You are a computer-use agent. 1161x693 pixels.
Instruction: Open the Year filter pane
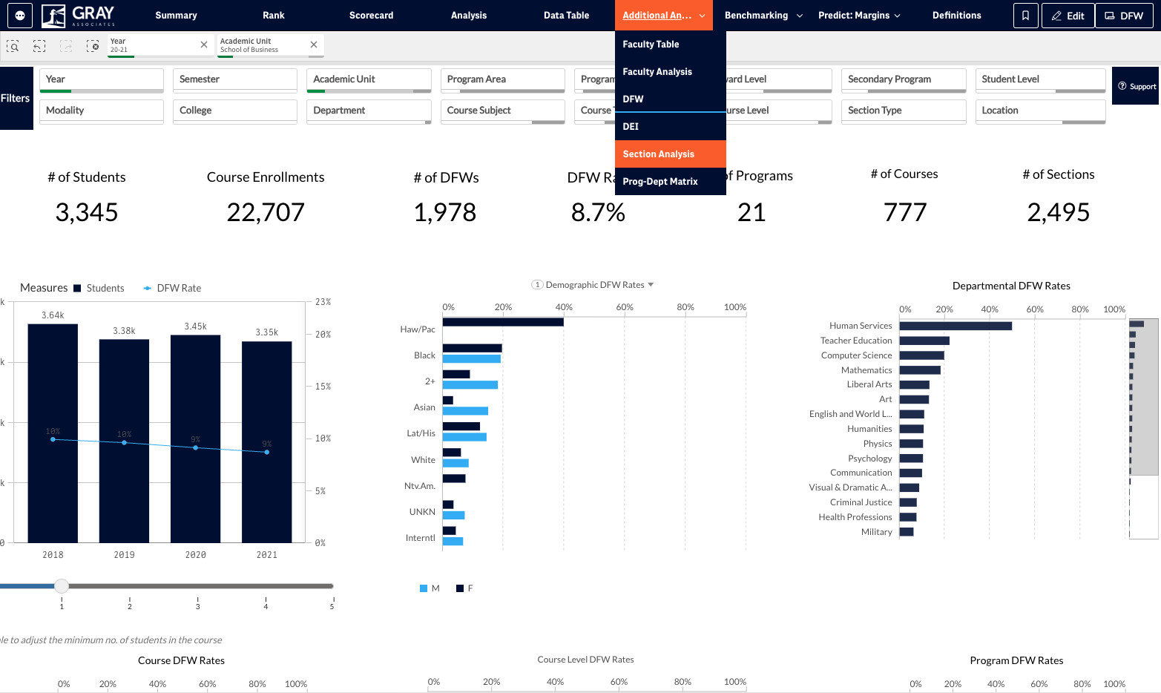pyautogui.click(x=102, y=80)
